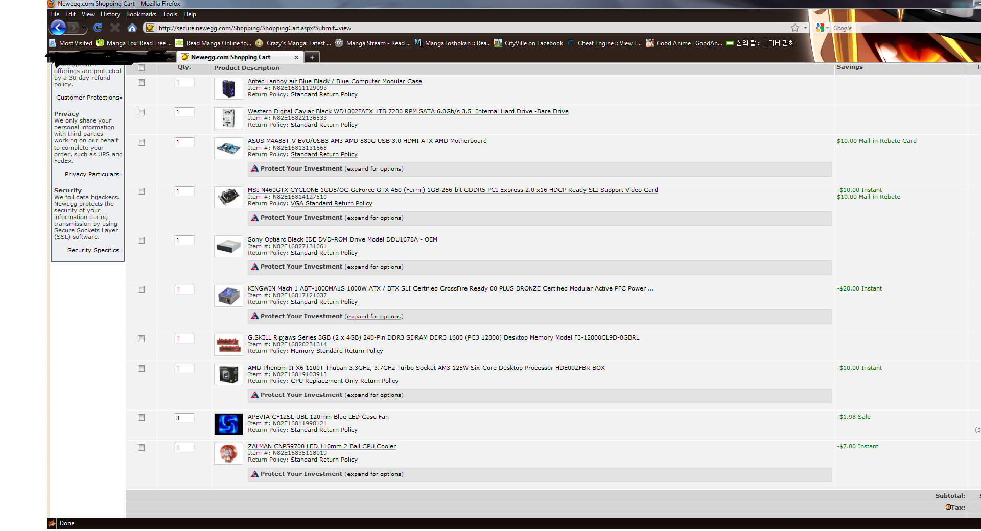The width and height of the screenshot is (981, 531).
Task: Click the Google search engine icon
Action: 820,28
